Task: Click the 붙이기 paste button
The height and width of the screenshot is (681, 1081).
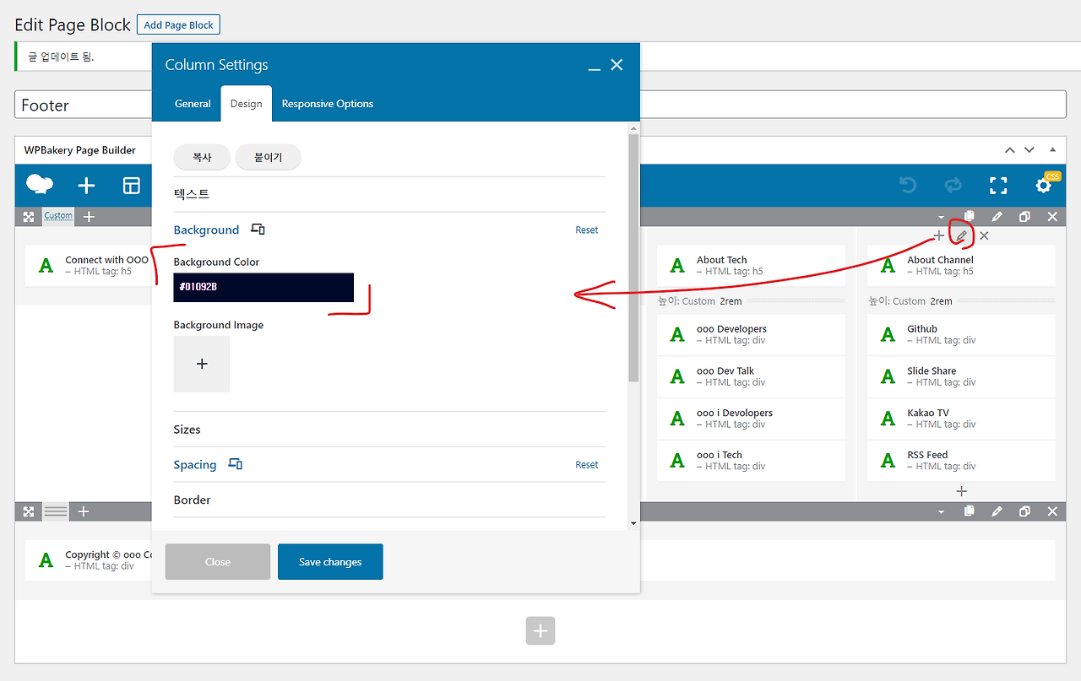Action: pyautogui.click(x=268, y=157)
